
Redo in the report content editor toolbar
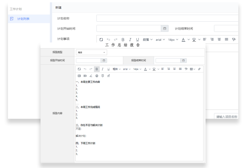pos(91,69)
